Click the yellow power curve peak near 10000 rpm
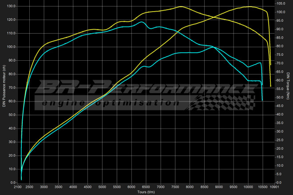 tap(249, 7)
